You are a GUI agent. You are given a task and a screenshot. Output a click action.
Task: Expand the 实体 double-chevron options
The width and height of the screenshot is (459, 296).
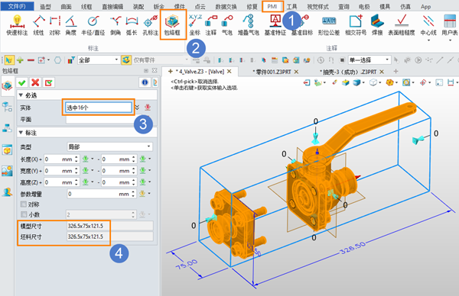[137, 108]
